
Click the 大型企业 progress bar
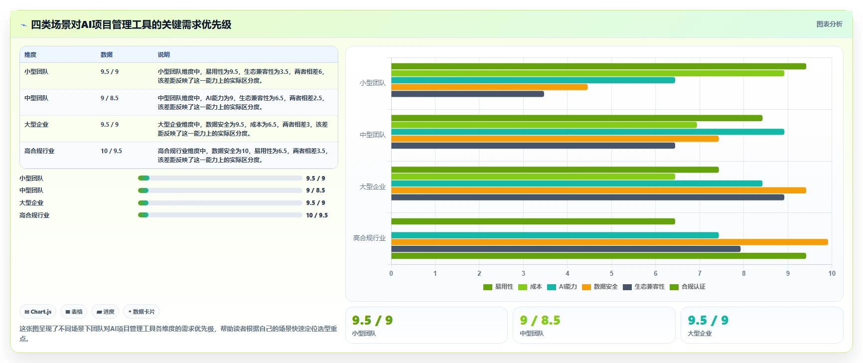(x=220, y=203)
